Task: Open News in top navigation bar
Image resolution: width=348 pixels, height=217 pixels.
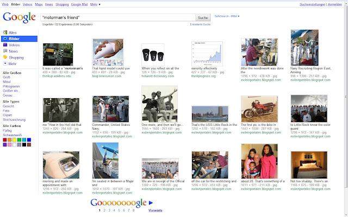Action: point(49,4)
